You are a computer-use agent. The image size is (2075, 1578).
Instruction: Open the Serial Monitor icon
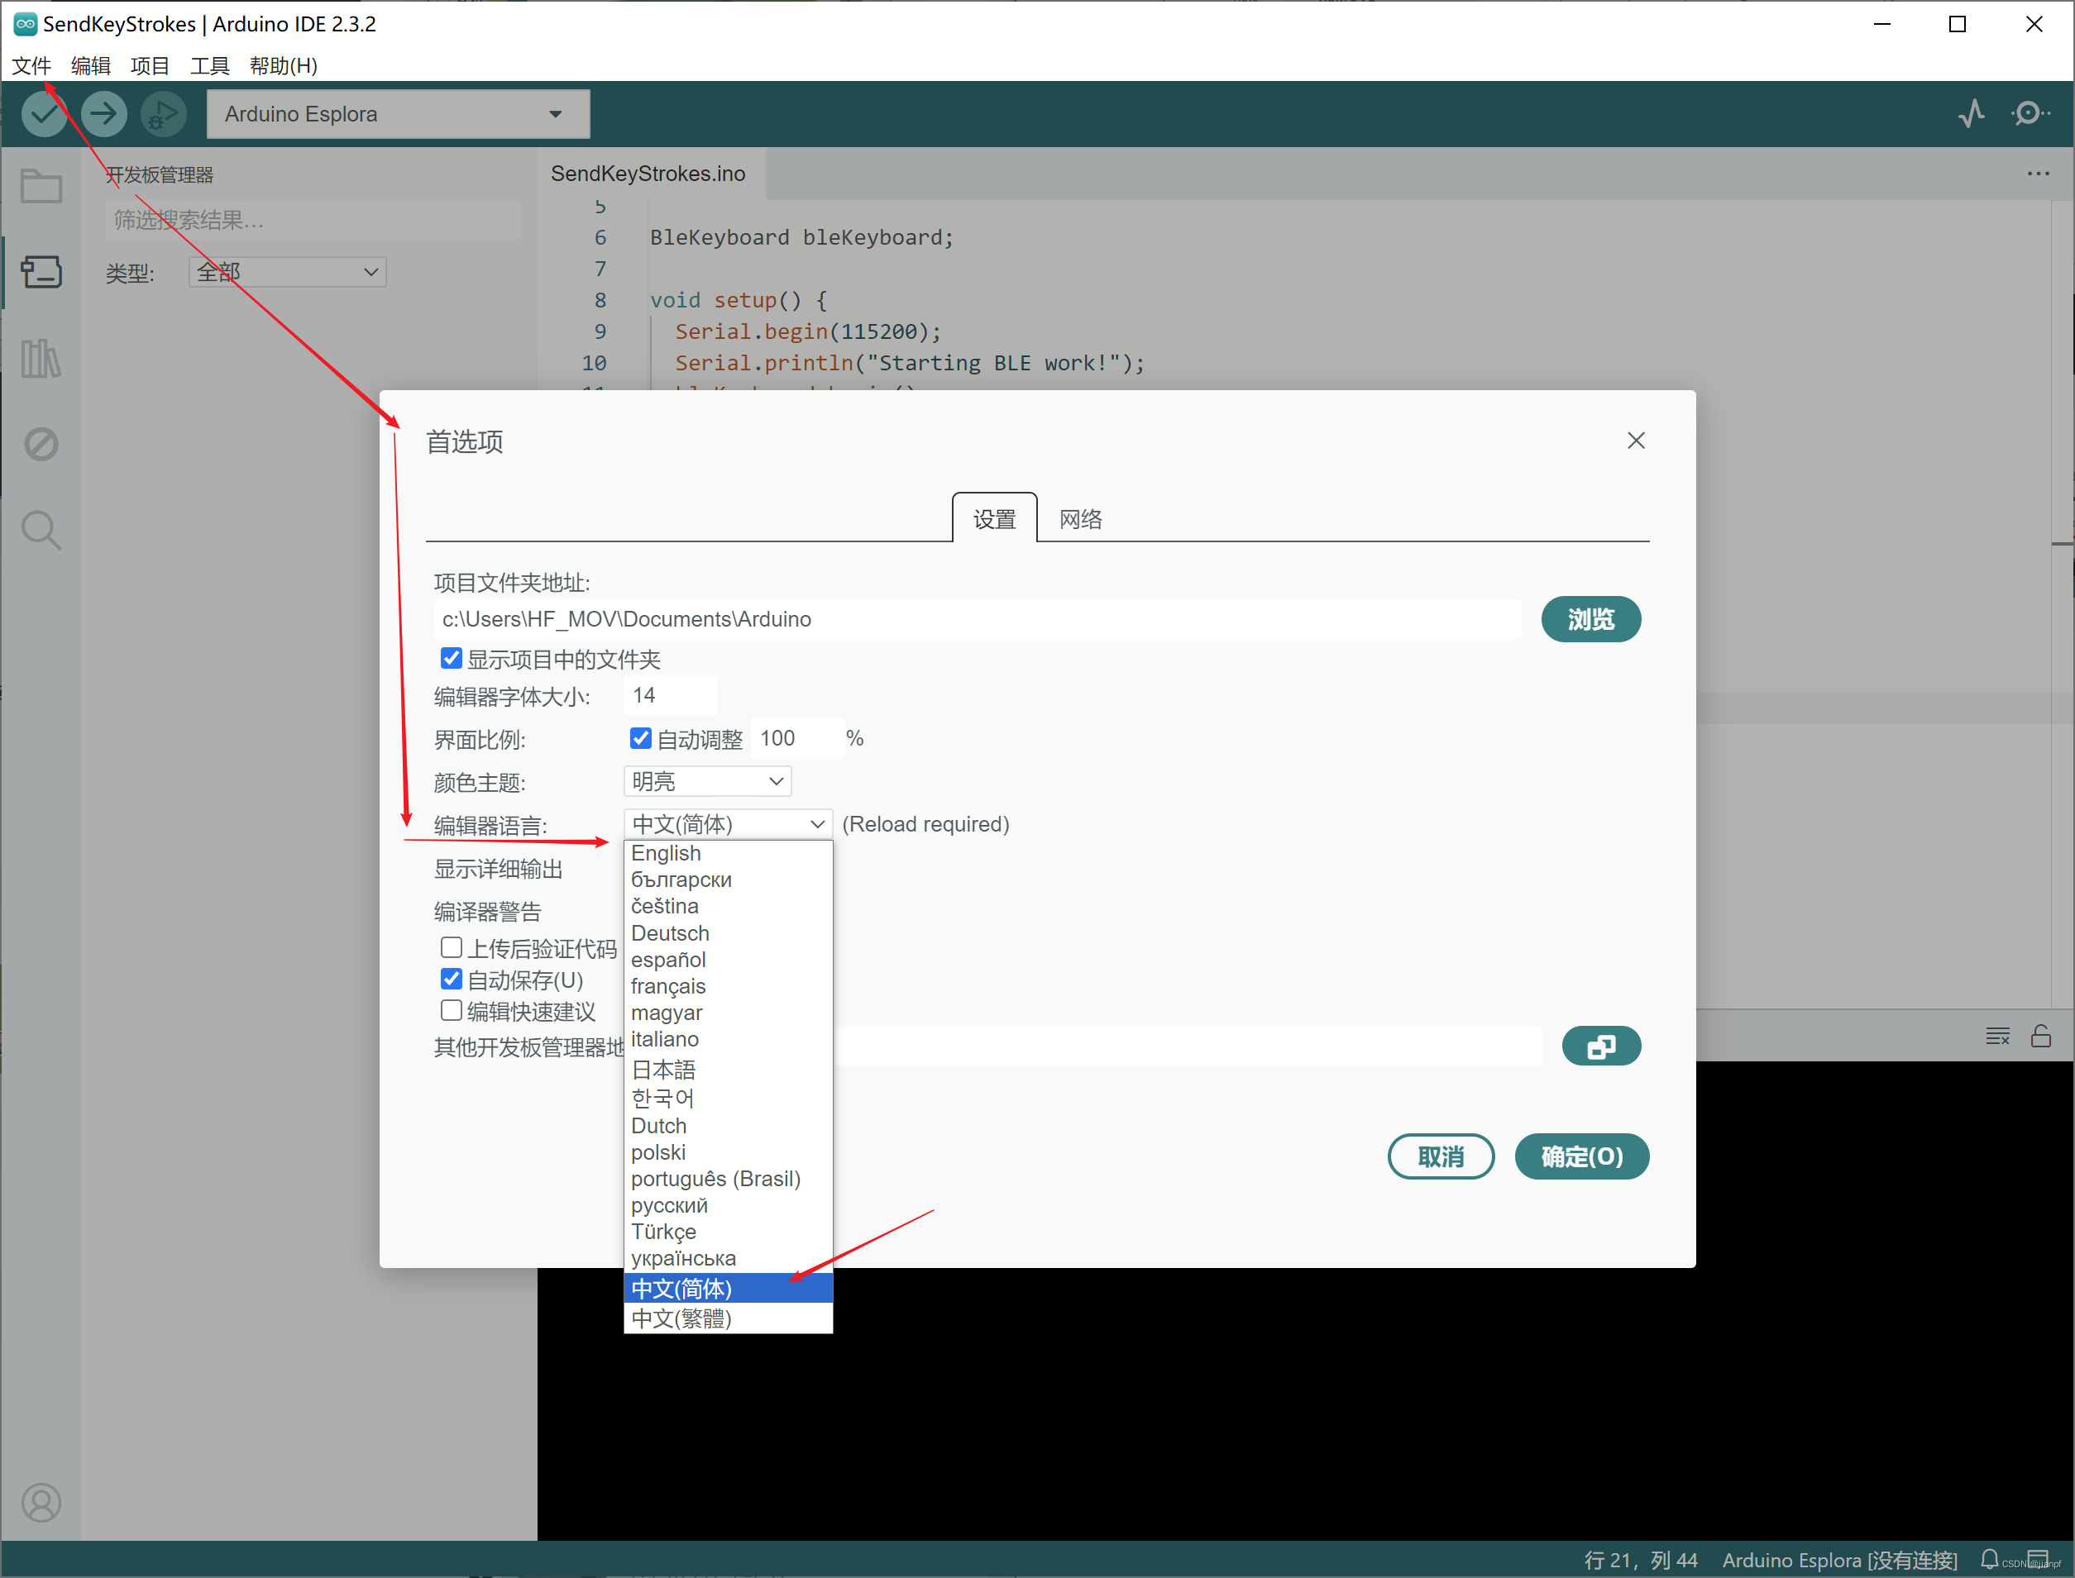tap(2030, 113)
